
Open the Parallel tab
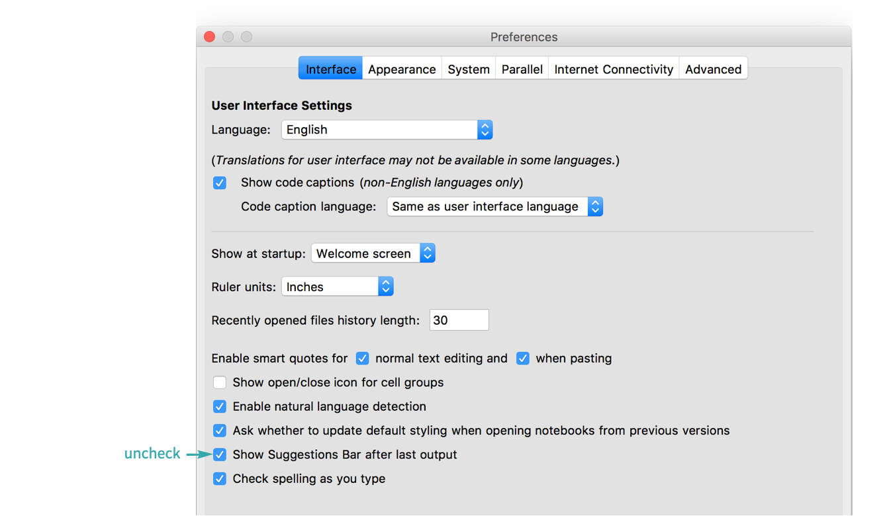tap(522, 69)
